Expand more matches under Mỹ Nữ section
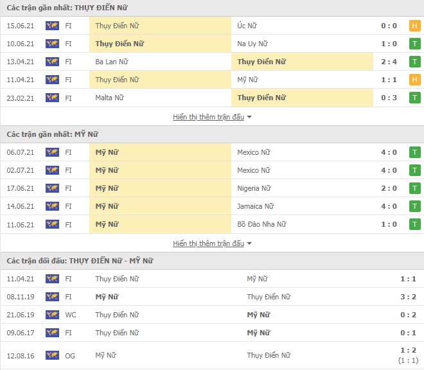The height and width of the screenshot is (370, 424). click(x=208, y=243)
